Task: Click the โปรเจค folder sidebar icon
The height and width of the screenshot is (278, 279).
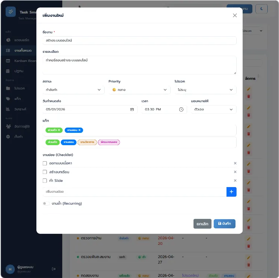Action: [x=8, y=88]
